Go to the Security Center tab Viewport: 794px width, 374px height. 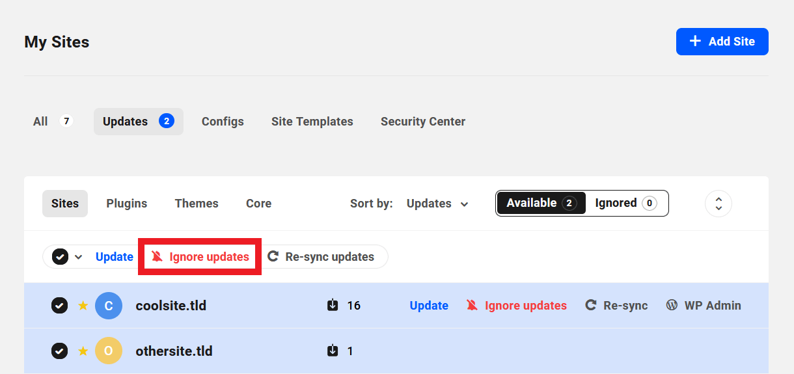[423, 122]
